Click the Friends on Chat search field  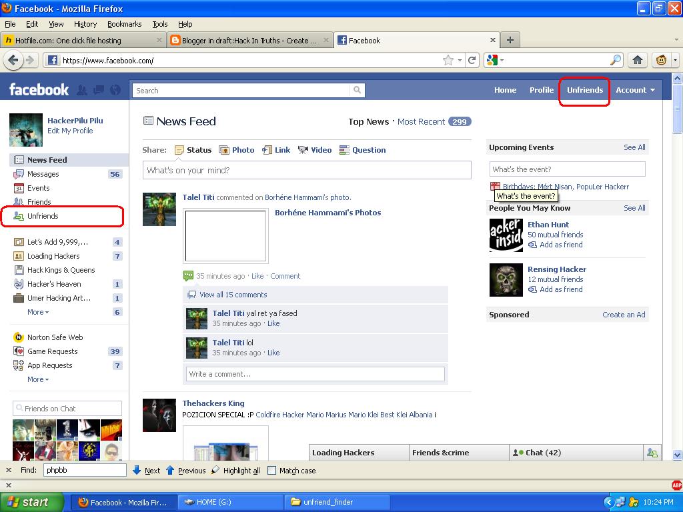pos(67,409)
